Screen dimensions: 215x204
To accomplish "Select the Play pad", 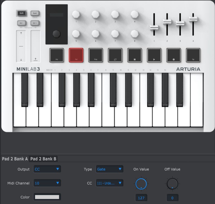I will [154, 55].
